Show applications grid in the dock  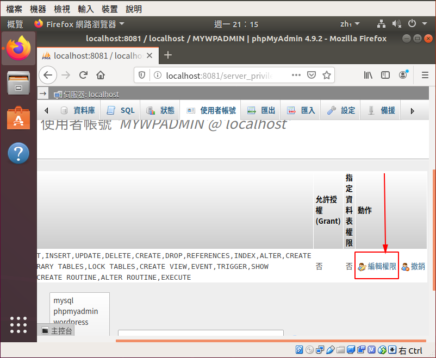[18, 325]
